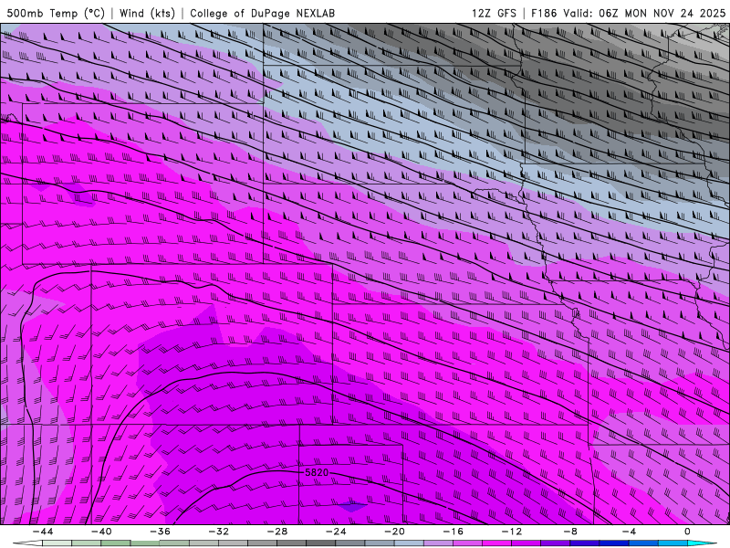Click the "12Z GFS" model run label
The width and height of the screenshot is (730, 548).
(494, 13)
